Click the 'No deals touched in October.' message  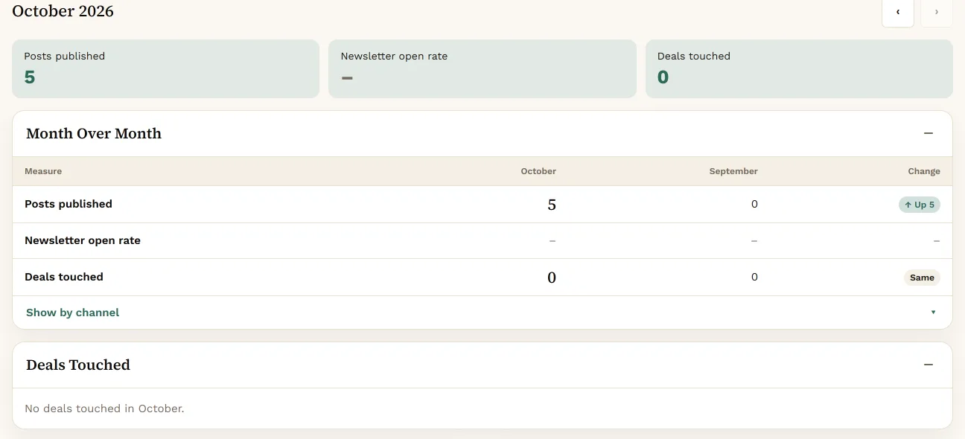(x=104, y=408)
